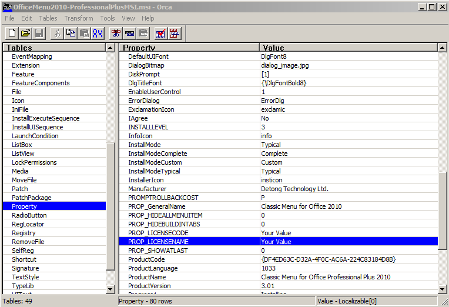Click the Copy toolbar icon
The image size is (449, 307).
pyautogui.click(x=71, y=34)
